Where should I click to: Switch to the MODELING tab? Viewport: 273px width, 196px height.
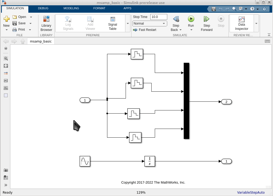pos(71,8)
